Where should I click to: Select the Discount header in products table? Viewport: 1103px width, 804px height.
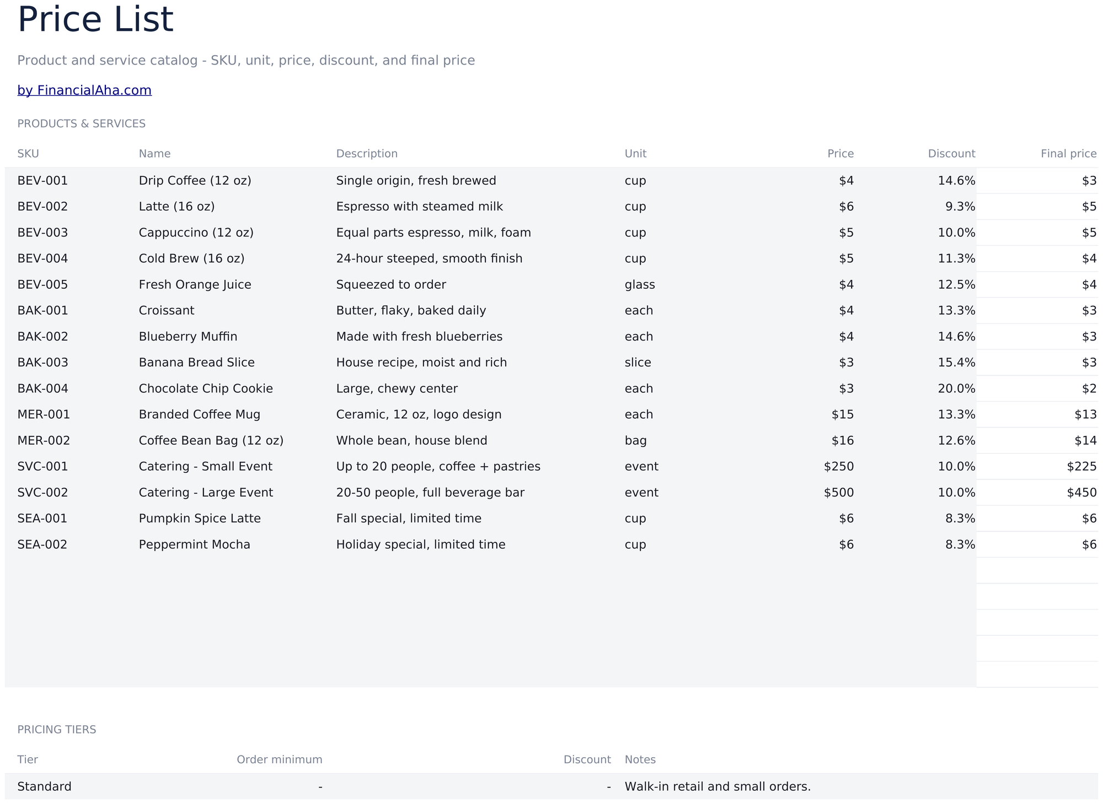(x=951, y=154)
